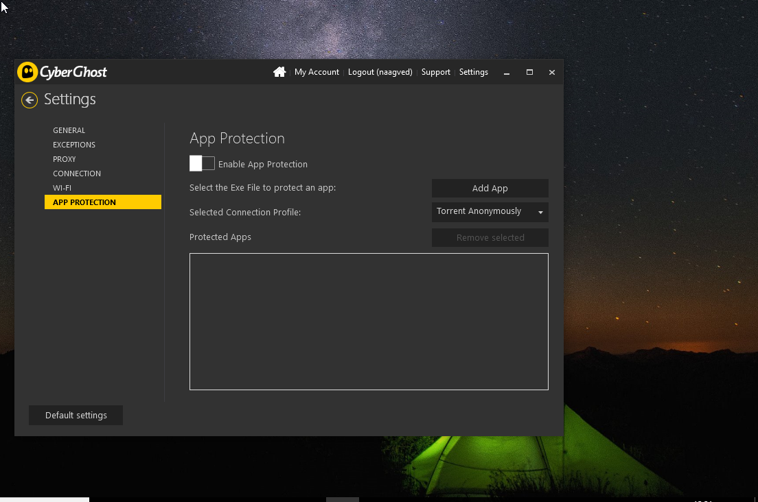Restore Default settings

click(x=76, y=415)
